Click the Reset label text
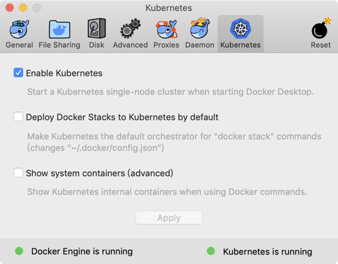The width and height of the screenshot is (338, 264). point(321,45)
